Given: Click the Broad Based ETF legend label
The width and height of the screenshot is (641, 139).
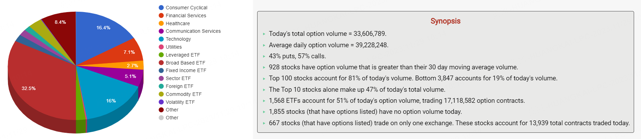Looking at the screenshot, I should [x=185, y=63].
